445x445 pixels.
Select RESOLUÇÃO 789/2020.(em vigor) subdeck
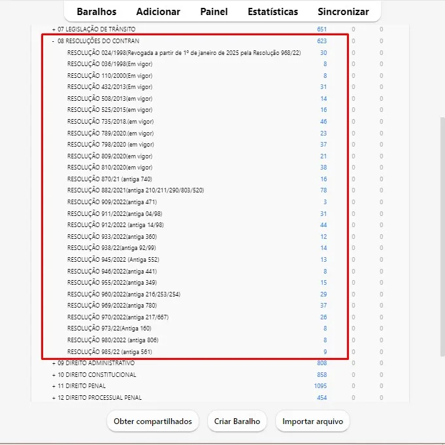110,133
